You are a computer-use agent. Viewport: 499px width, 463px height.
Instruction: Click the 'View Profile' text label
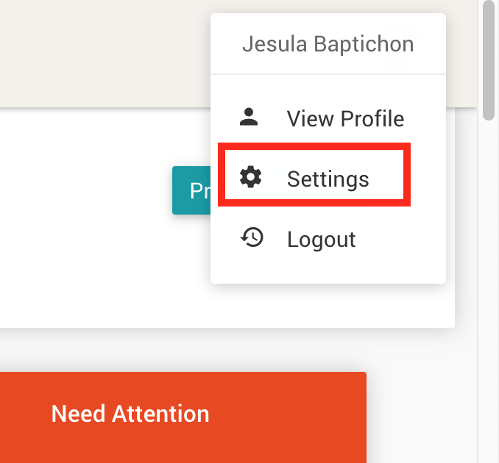[345, 118]
